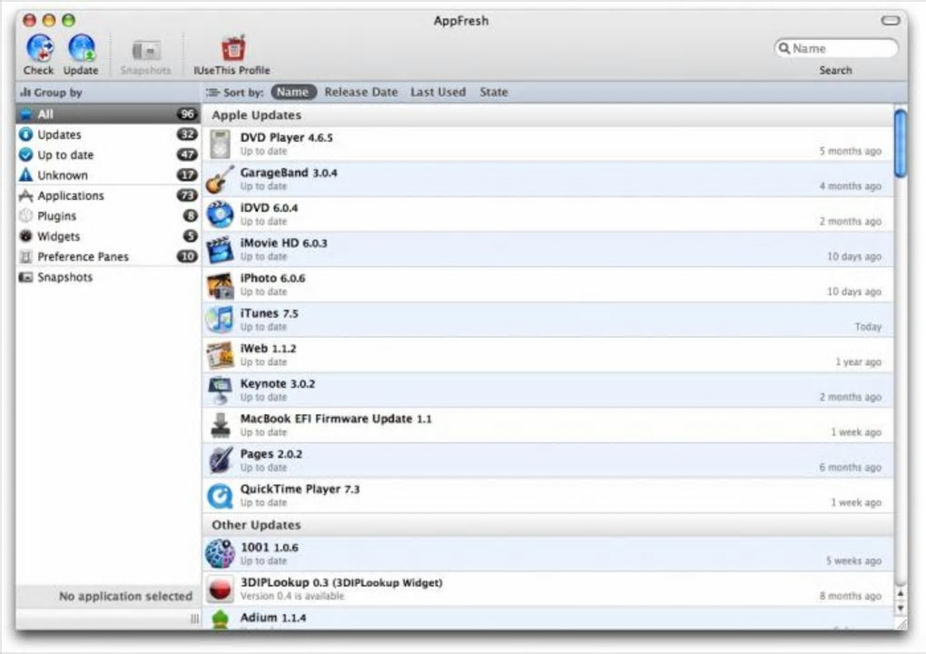Select the Keynote app icon
The image size is (926, 654).
pyautogui.click(x=220, y=390)
